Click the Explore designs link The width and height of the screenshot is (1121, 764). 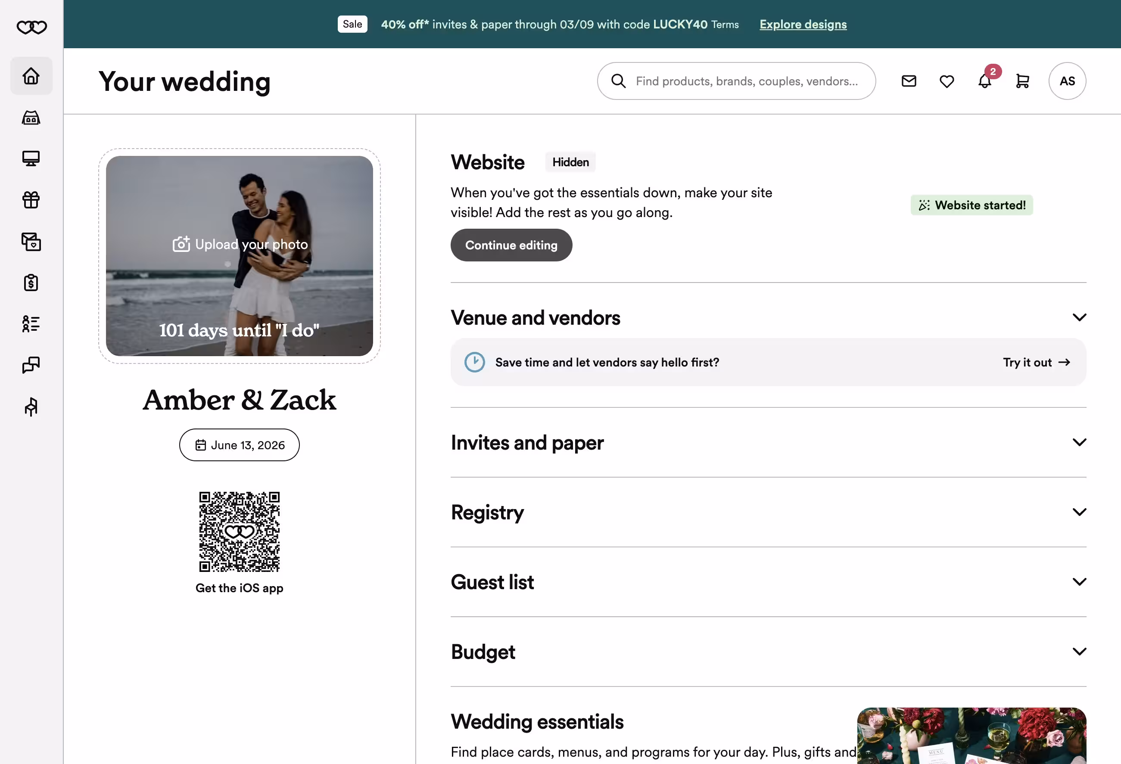tap(802, 24)
